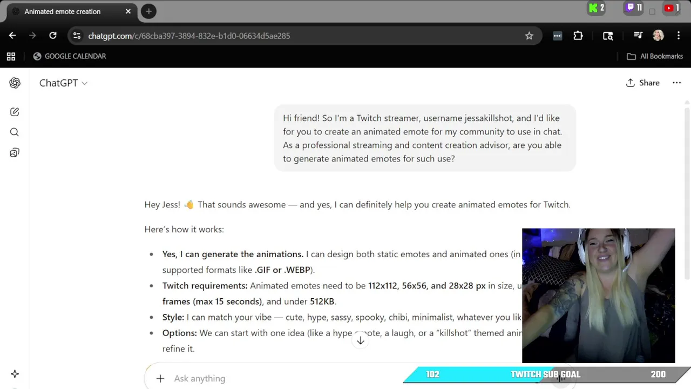Open the apps grid in bookmarks bar
This screenshot has width=691, height=389.
[11, 56]
